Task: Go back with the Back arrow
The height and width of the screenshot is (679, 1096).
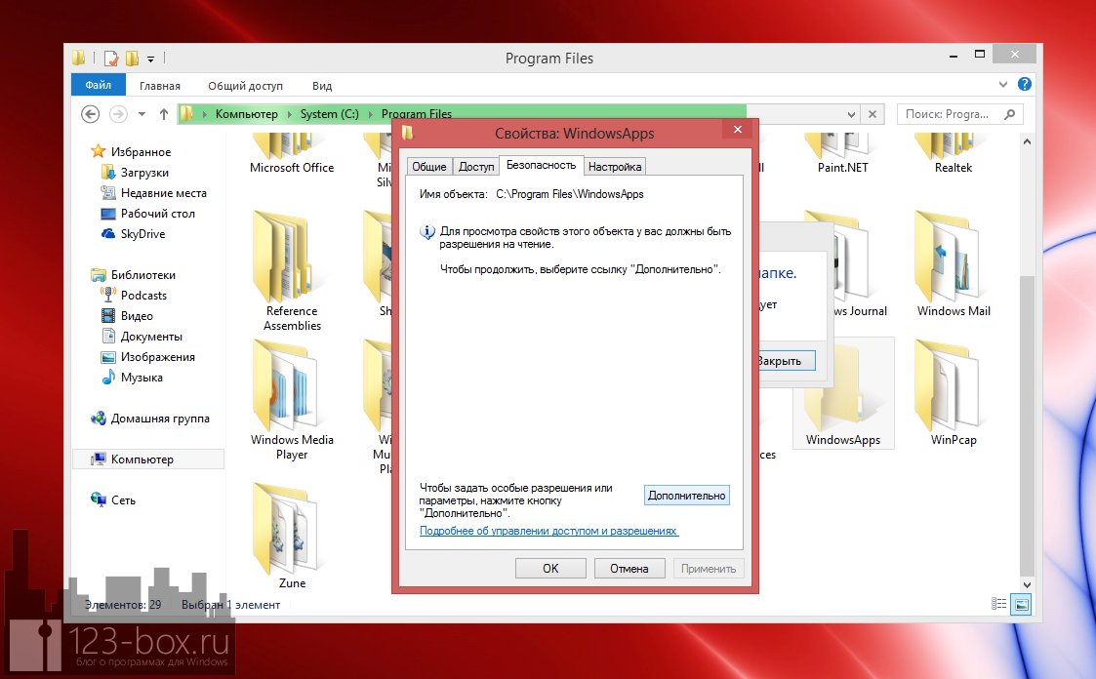Action: [x=90, y=114]
